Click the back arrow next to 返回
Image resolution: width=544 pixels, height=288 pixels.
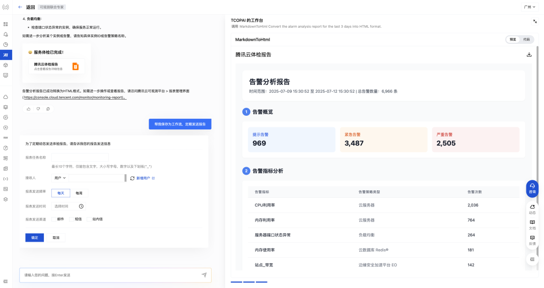pos(20,7)
